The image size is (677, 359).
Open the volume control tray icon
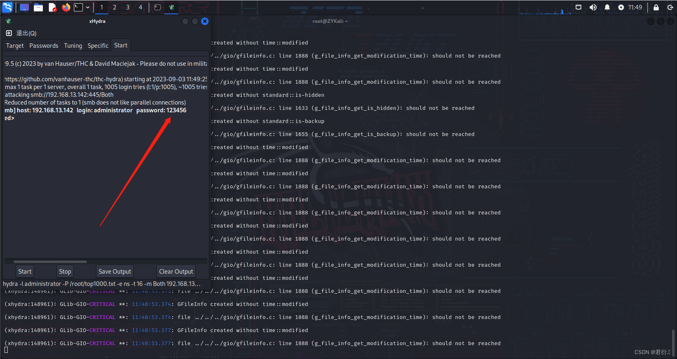[593, 7]
